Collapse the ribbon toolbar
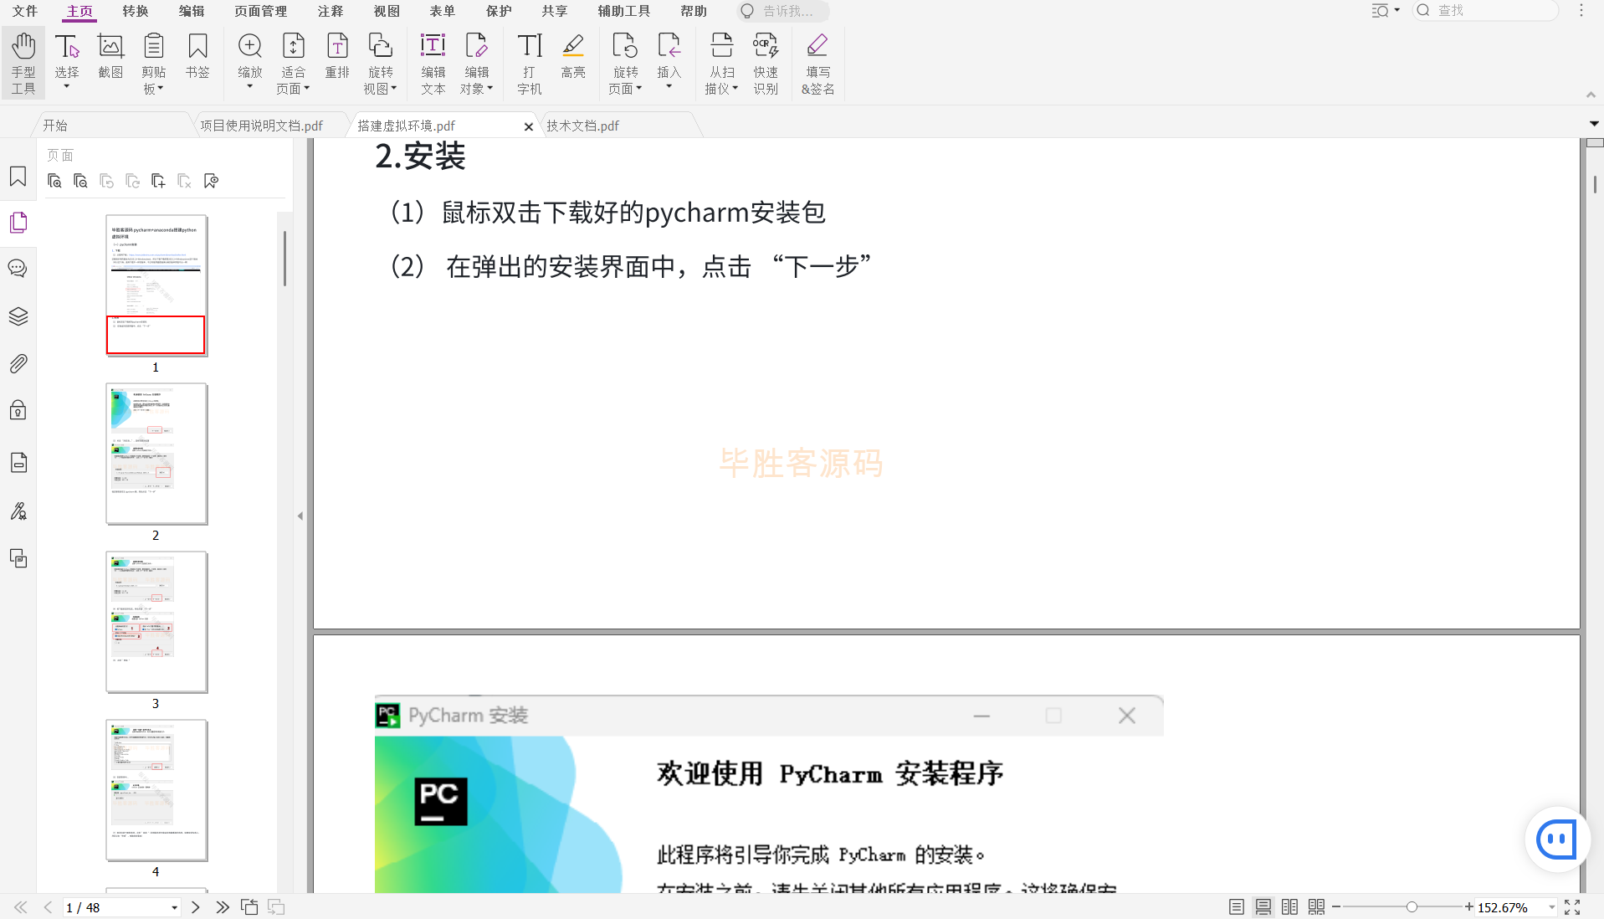 coord(1591,95)
